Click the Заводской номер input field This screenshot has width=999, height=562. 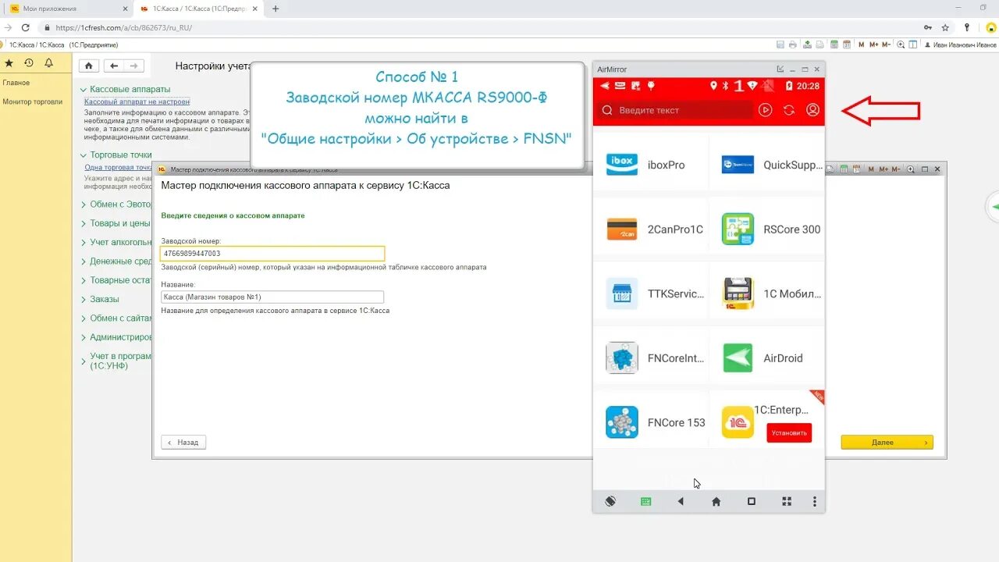pyautogui.click(x=272, y=254)
